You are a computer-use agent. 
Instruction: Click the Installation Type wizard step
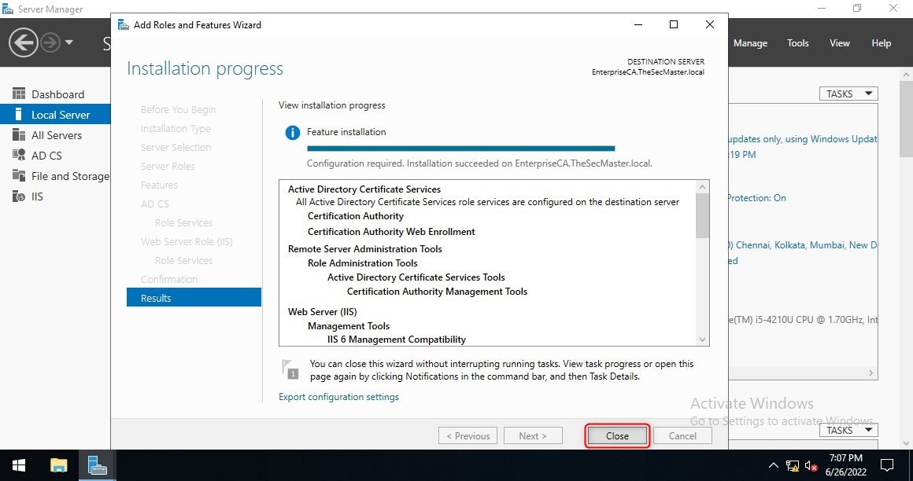(176, 129)
